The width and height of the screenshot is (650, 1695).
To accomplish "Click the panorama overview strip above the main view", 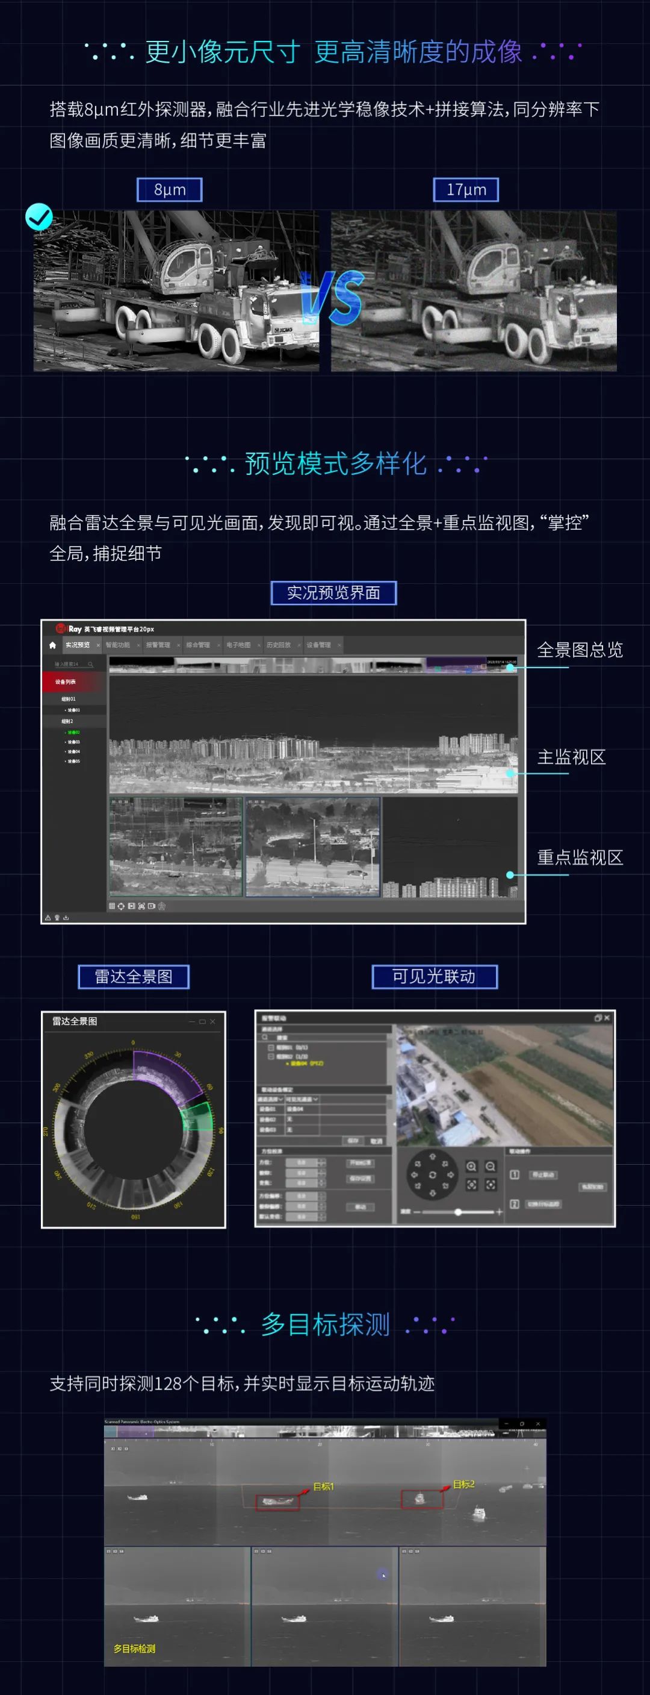I will coord(314,665).
